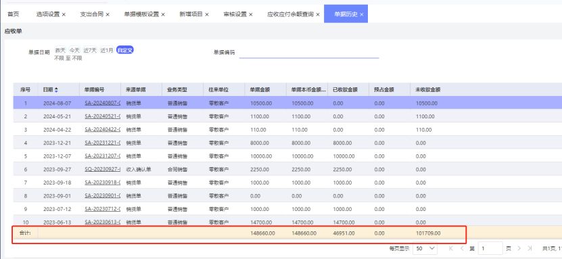Select the 收入确认单 cell in row 6
The height and width of the screenshot is (259, 562).
coord(139,170)
